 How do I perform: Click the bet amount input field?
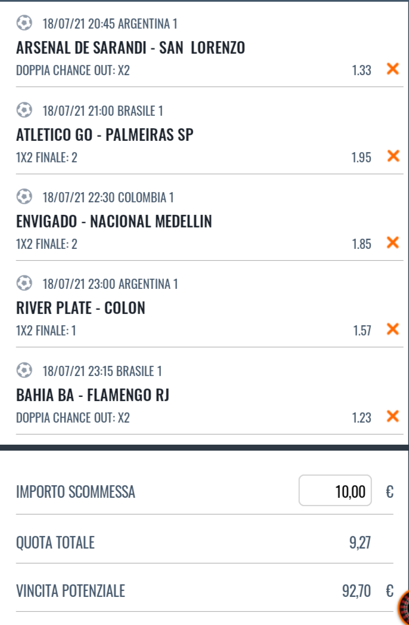[x=335, y=491]
